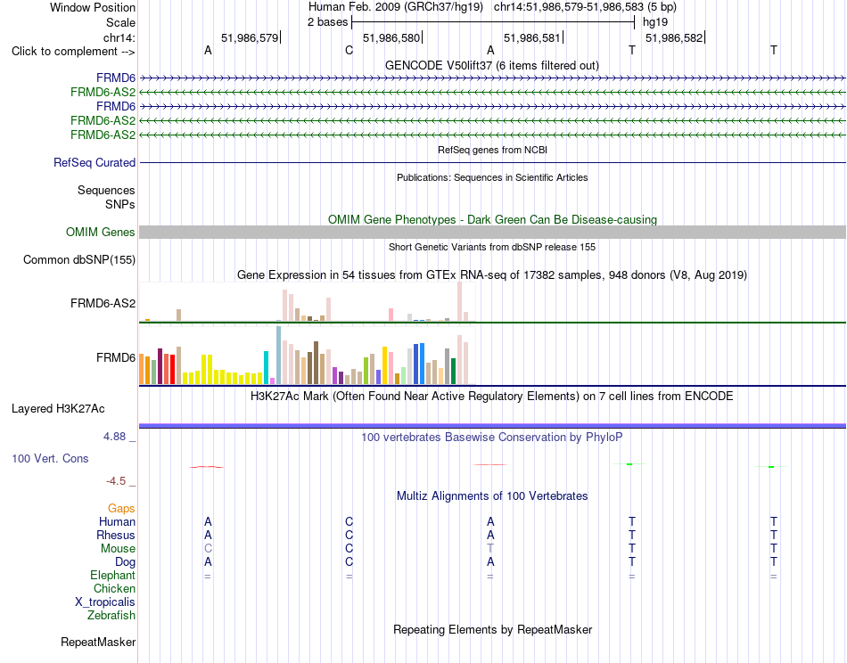Click the Chicken species label
The width and height of the screenshot is (847, 663).
pyautogui.click(x=114, y=588)
